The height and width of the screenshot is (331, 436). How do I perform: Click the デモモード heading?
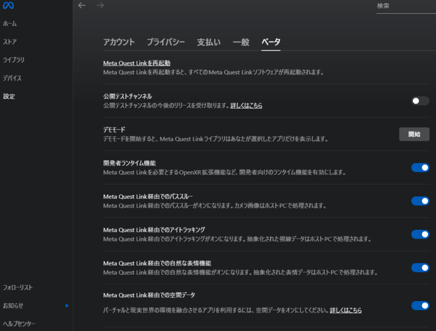click(x=114, y=130)
